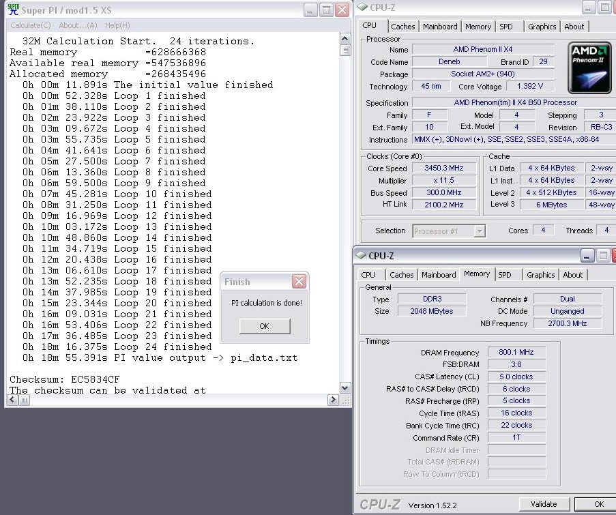Click the Validate button in CPU-Z
This screenshot has width=616, height=515.
point(544,504)
